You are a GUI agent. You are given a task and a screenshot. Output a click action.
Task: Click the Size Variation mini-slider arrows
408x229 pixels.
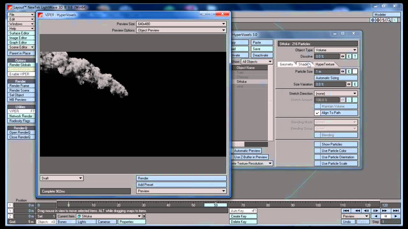click(x=349, y=84)
